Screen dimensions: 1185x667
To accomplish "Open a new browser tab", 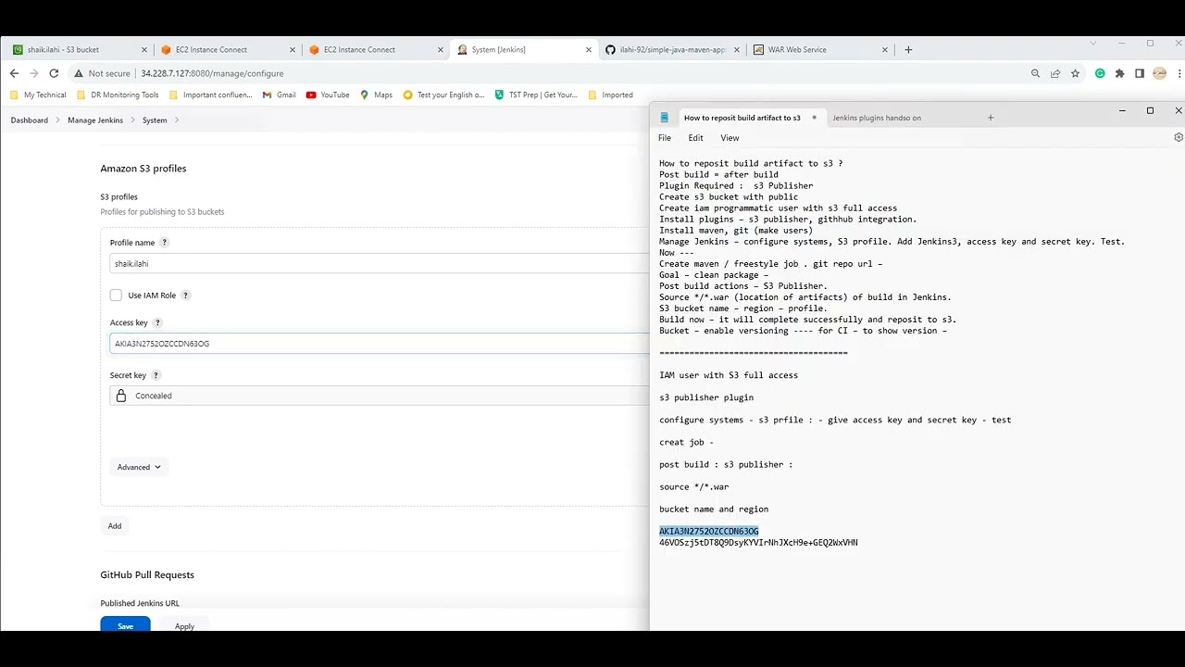I will (908, 49).
